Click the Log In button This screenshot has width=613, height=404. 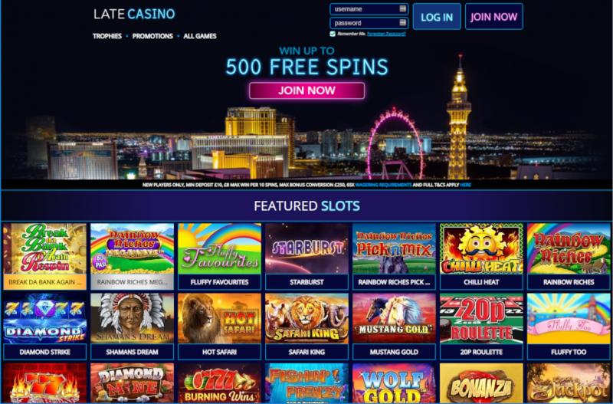(x=437, y=17)
